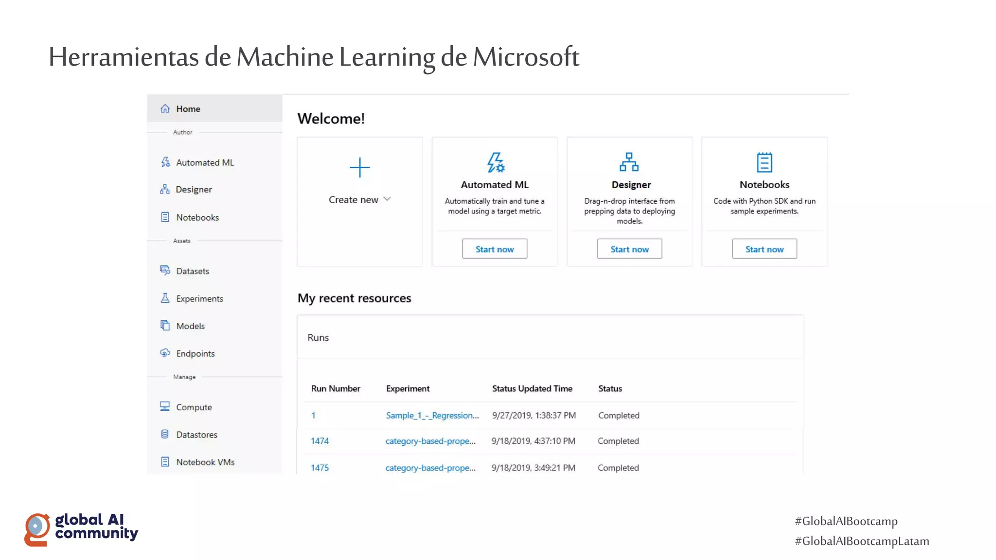Click the Experiment column header
The height and width of the screenshot is (560, 996).
pos(408,388)
